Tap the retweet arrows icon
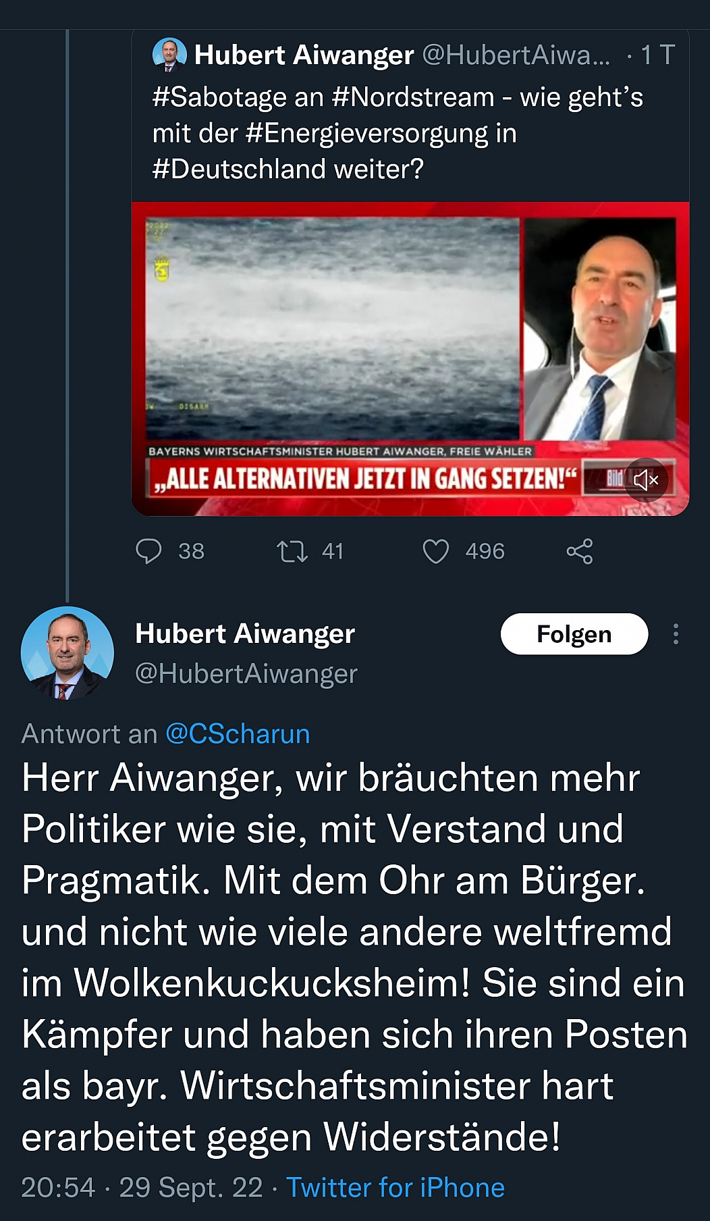Screen dimensions: 710x1221 [292, 551]
